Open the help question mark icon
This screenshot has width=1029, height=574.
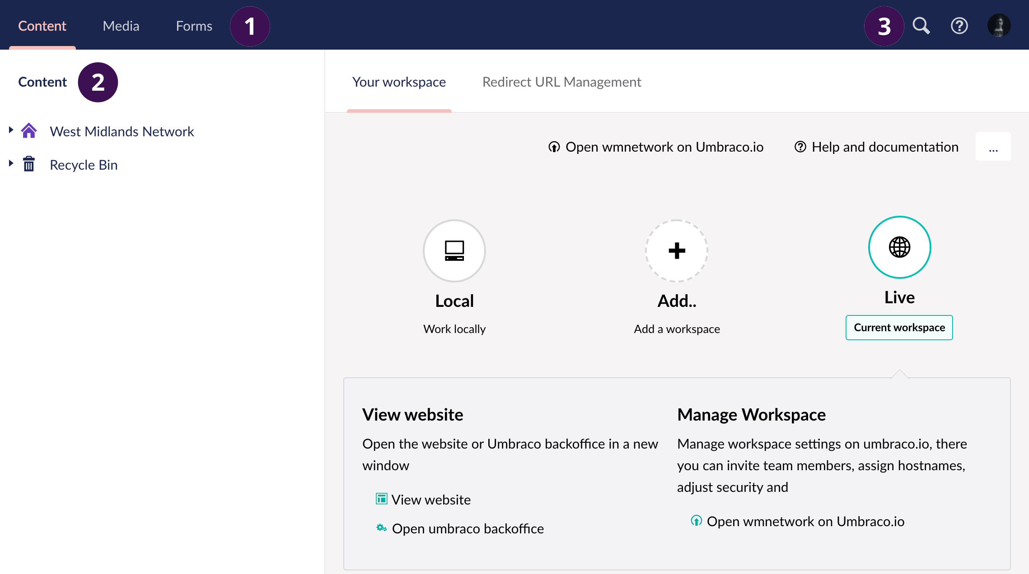point(959,26)
